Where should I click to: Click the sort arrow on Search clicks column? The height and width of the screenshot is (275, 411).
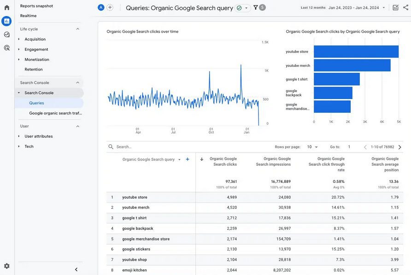tap(201, 159)
